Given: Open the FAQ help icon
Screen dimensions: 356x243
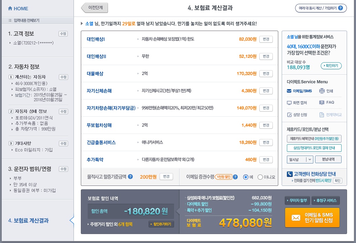Looking at the screenshot, I should point(322,103).
